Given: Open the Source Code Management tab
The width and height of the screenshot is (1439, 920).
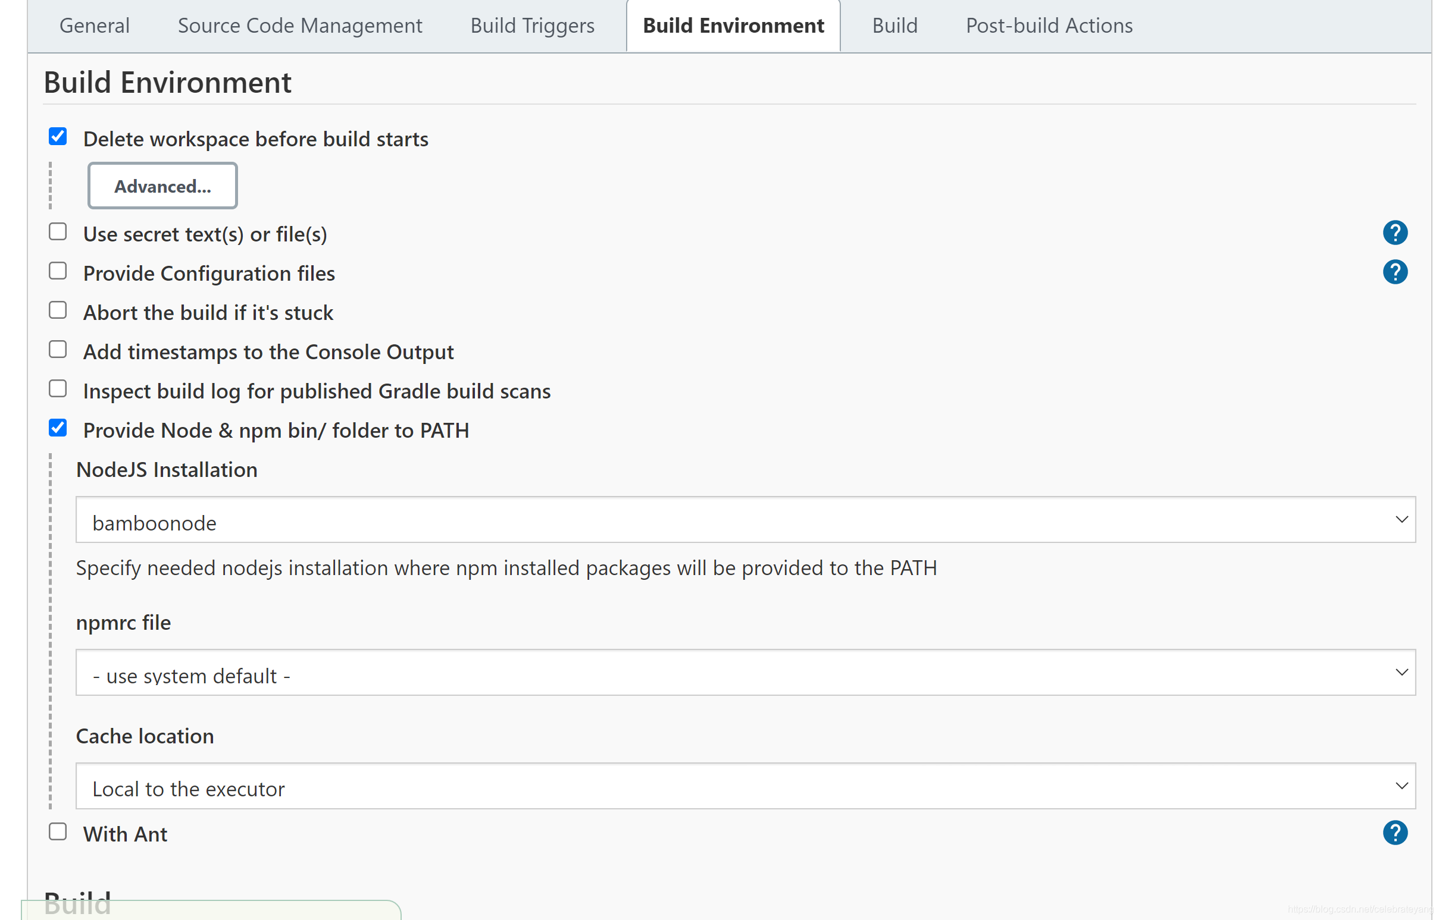Looking at the screenshot, I should coord(299,26).
